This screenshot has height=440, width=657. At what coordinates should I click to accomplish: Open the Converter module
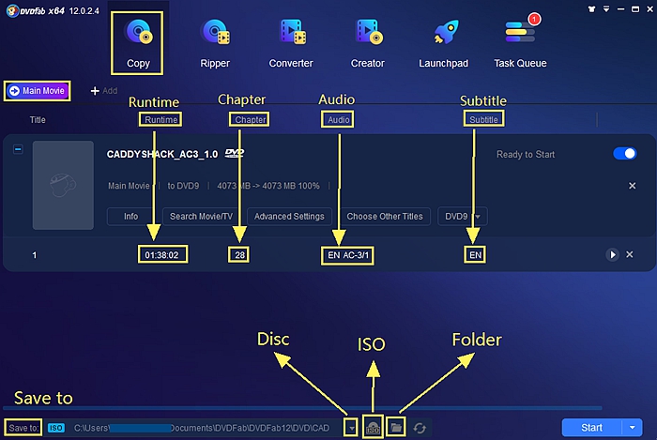click(x=291, y=43)
